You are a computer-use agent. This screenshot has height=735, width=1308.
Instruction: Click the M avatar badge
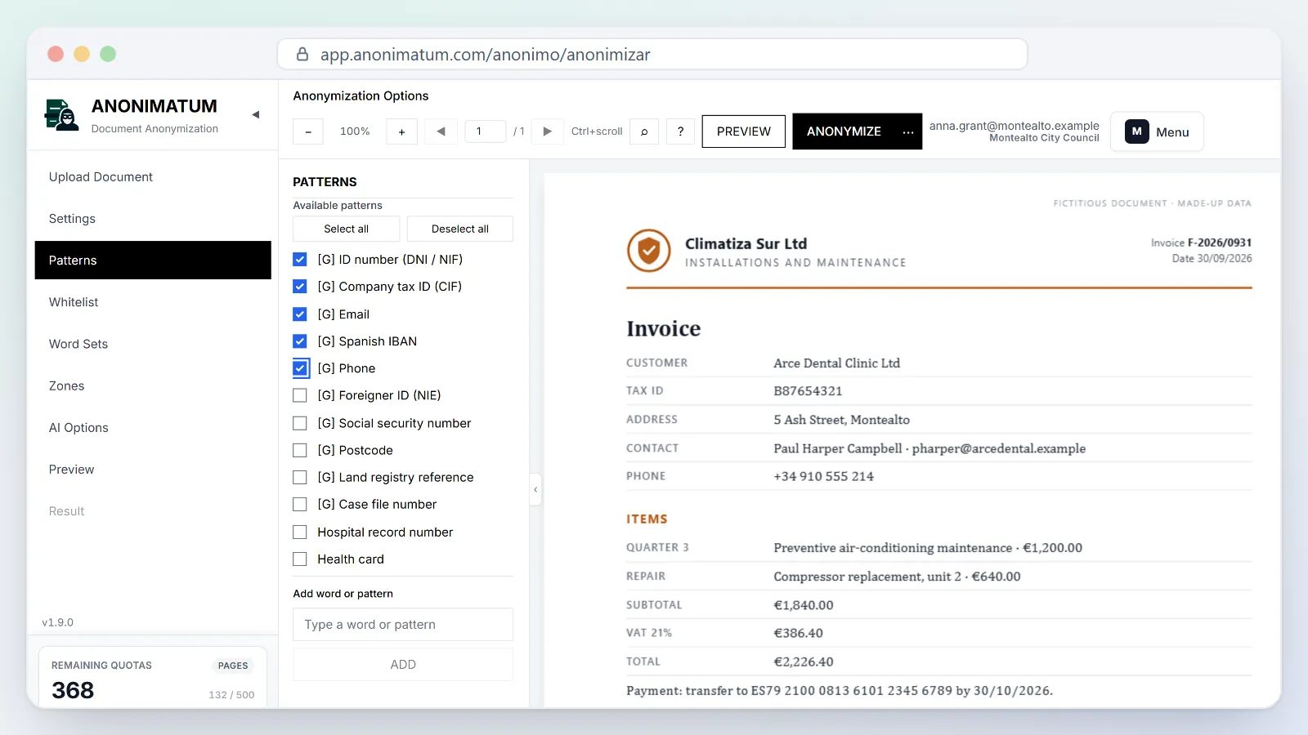click(x=1136, y=131)
